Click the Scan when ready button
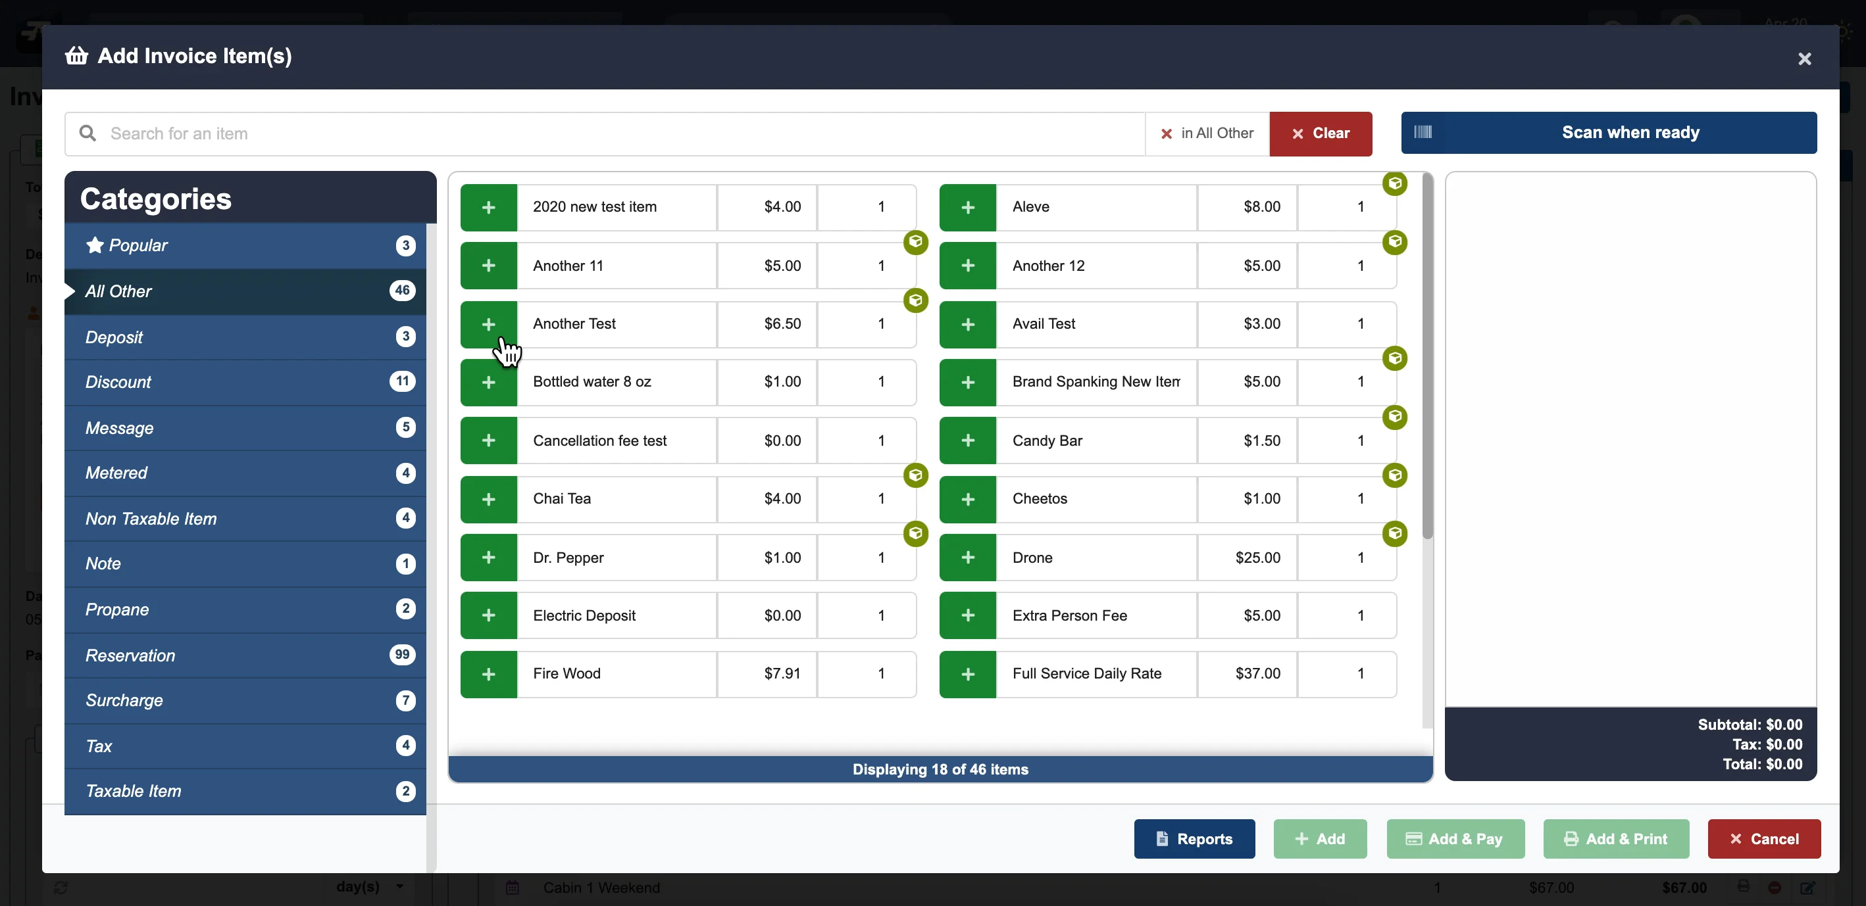The height and width of the screenshot is (906, 1866). click(x=1609, y=132)
